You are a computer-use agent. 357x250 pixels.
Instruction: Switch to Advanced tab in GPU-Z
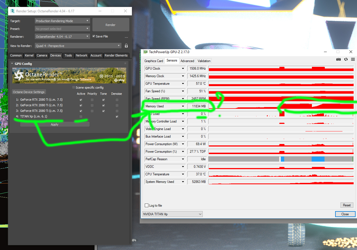tap(187, 61)
